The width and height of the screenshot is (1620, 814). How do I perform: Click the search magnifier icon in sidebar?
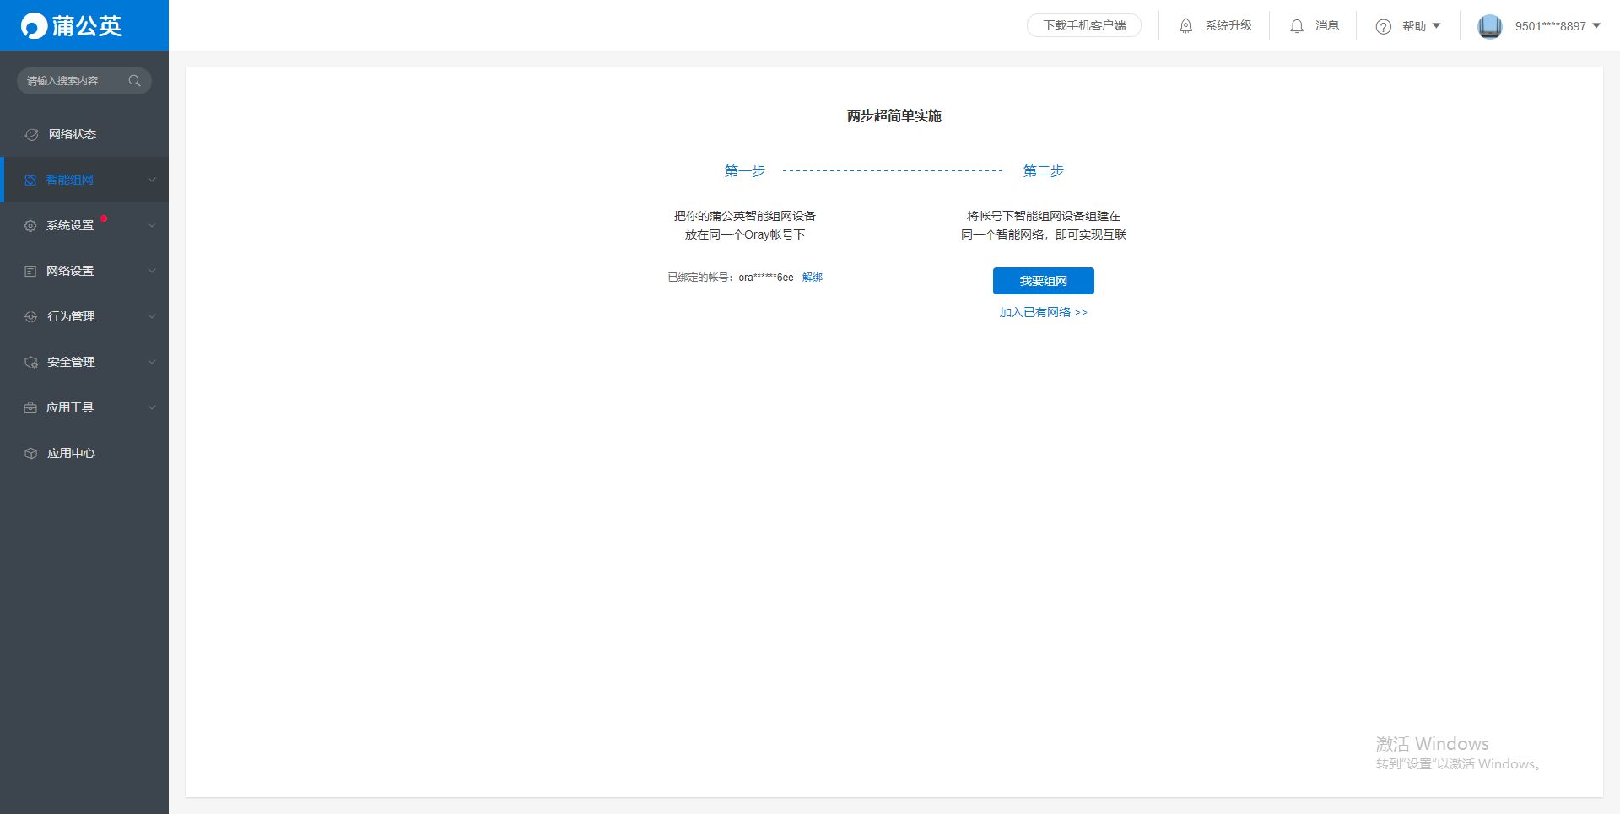[134, 81]
